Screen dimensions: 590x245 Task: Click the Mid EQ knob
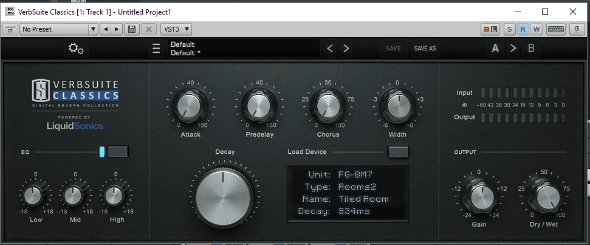[x=74, y=195]
